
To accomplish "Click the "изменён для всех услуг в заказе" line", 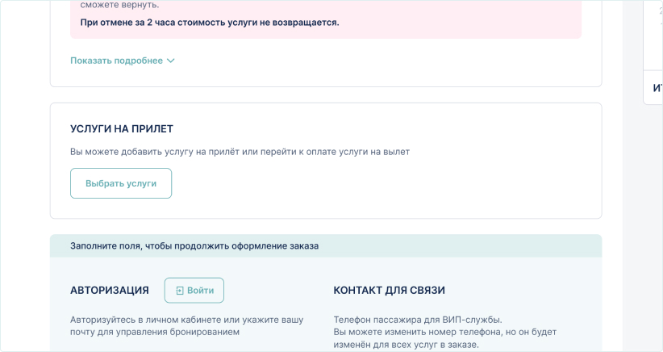I will [406, 345].
